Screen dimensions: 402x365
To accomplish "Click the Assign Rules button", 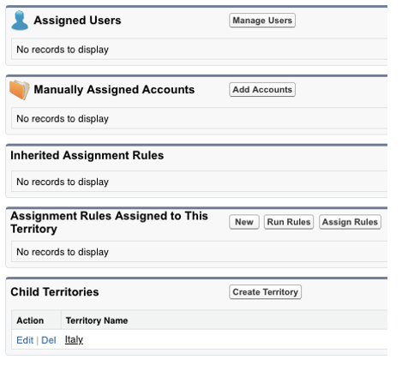I will click(x=350, y=222).
